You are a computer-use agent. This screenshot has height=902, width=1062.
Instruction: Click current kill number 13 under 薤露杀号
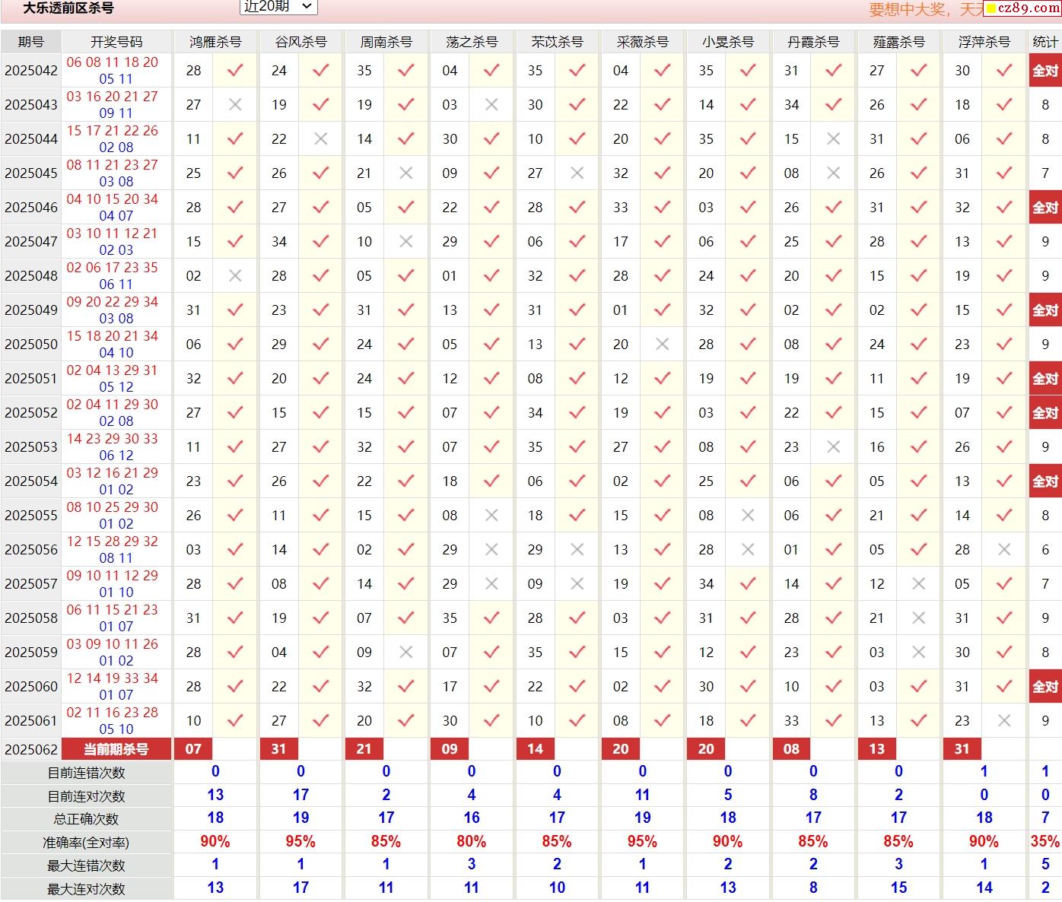click(876, 749)
